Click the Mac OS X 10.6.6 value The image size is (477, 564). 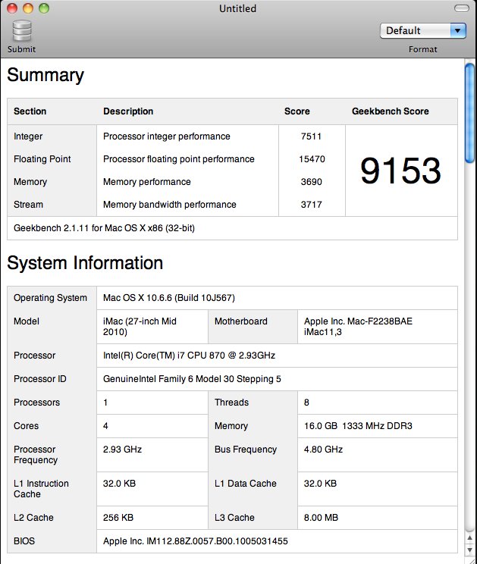point(169,298)
